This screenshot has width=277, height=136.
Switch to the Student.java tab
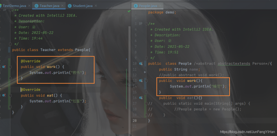pos(82,6)
